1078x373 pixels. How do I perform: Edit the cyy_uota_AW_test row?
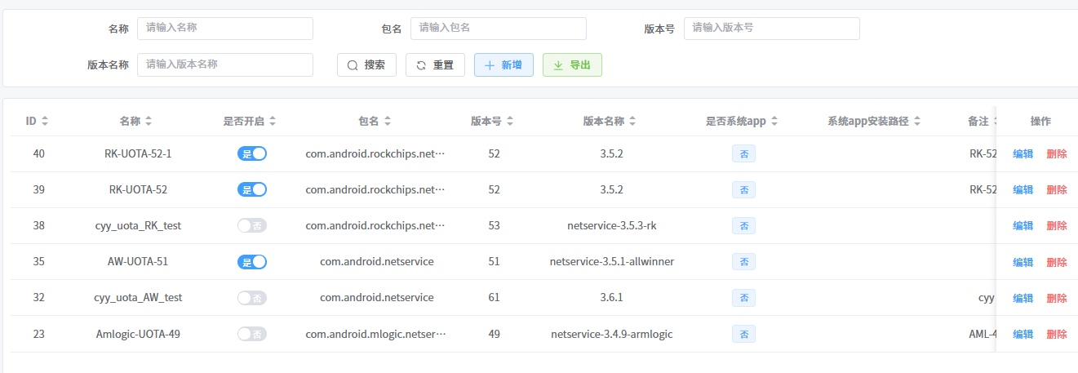1023,298
